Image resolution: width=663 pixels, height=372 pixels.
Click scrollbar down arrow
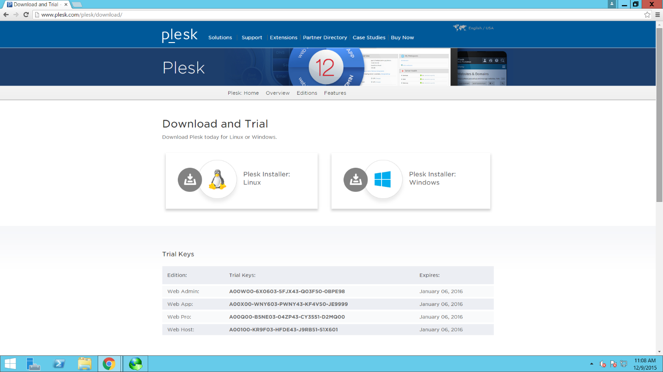point(659,352)
